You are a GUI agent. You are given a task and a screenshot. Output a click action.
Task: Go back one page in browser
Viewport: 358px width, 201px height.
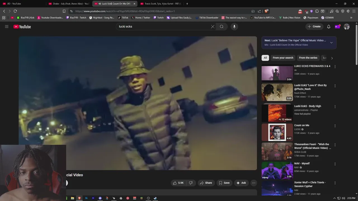(x=4, y=11)
